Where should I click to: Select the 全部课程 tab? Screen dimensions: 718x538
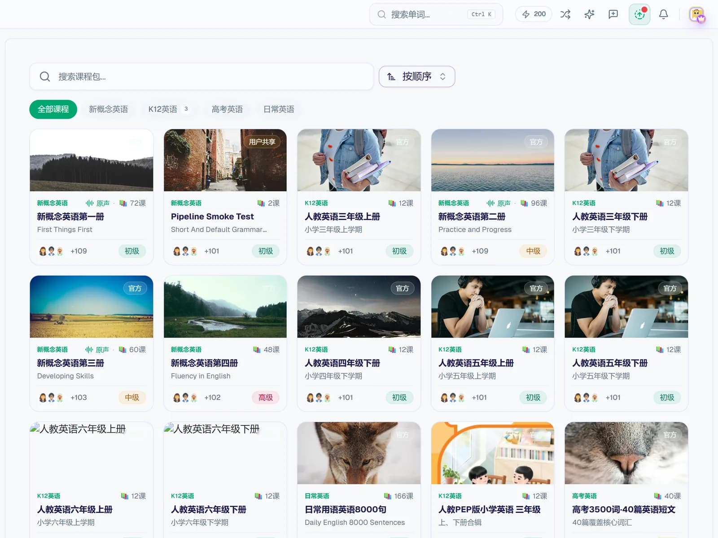click(53, 109)
